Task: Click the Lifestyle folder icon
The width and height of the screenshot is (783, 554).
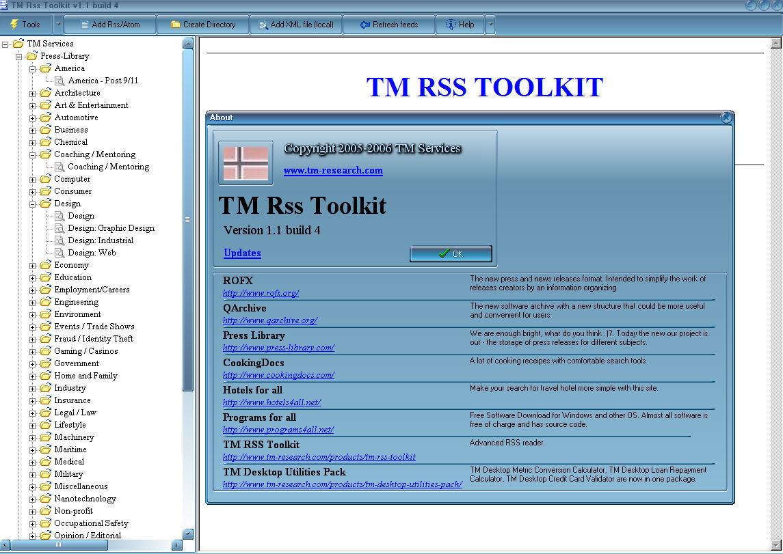Action: click(45, 424)
